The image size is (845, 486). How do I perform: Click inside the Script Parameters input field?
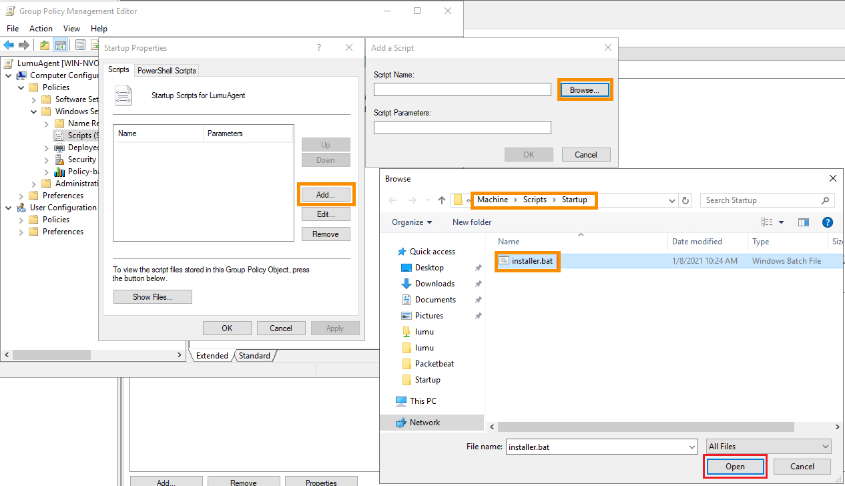[x=462, y=127]
